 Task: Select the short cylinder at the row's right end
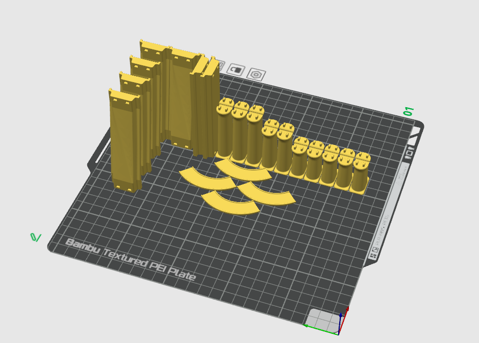tap(360, 173)
